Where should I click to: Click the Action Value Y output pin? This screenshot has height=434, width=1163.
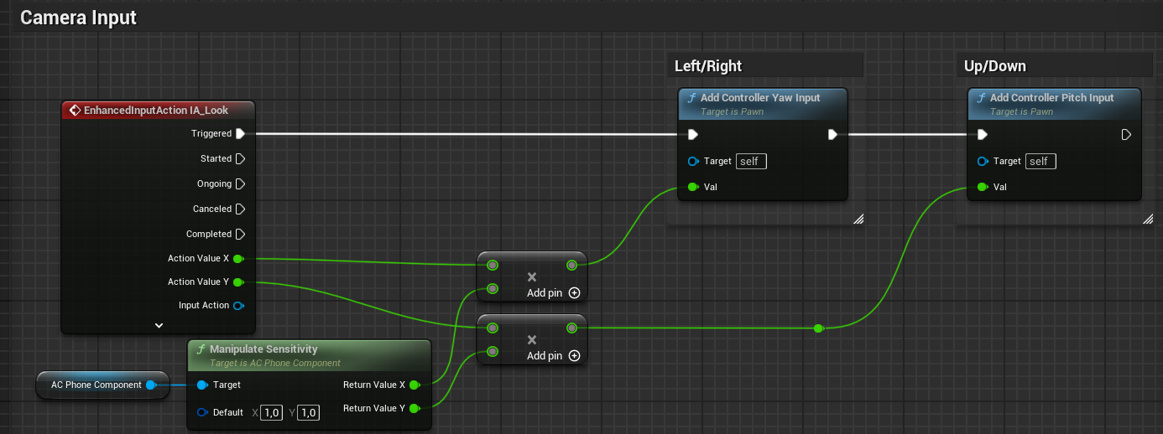pyautogui.click(x=238, y=282)
